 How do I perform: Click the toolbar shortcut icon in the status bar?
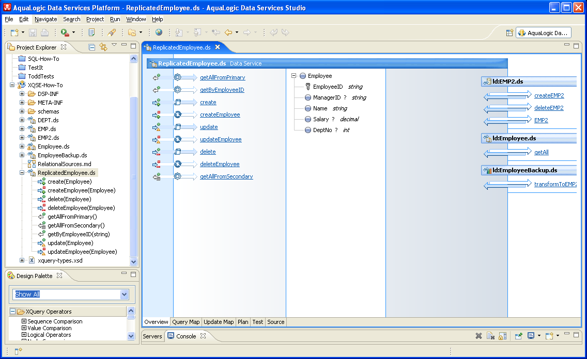point(19,351)
